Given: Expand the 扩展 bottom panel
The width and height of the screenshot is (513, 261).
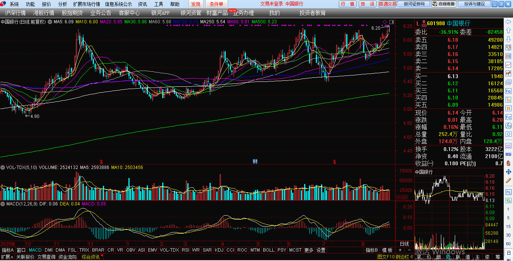Looking at the screenshot, I should [7, 257].
